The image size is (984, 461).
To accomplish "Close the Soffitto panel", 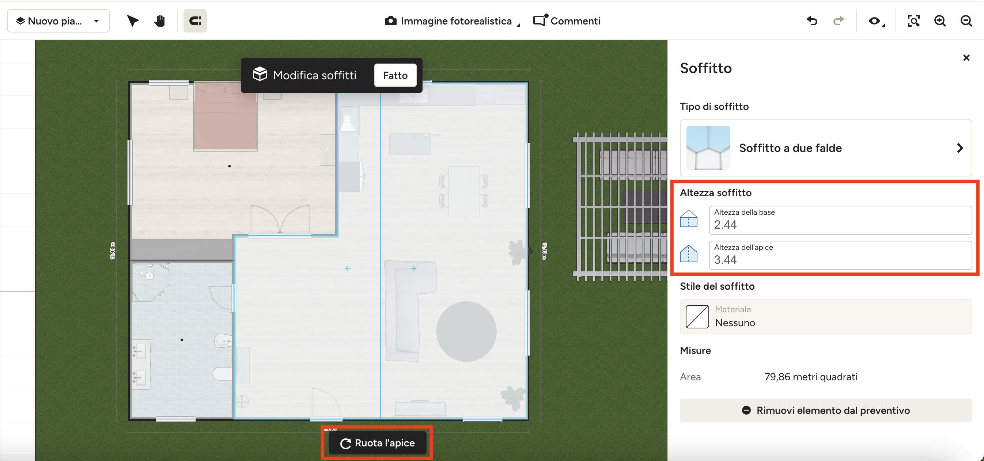I will click(966, 58).
